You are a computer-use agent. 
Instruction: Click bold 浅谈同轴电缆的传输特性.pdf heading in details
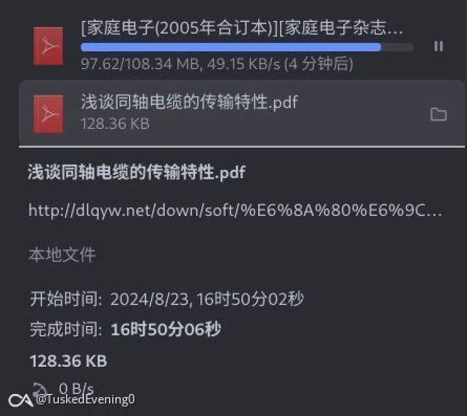click(x=136, y=172)
